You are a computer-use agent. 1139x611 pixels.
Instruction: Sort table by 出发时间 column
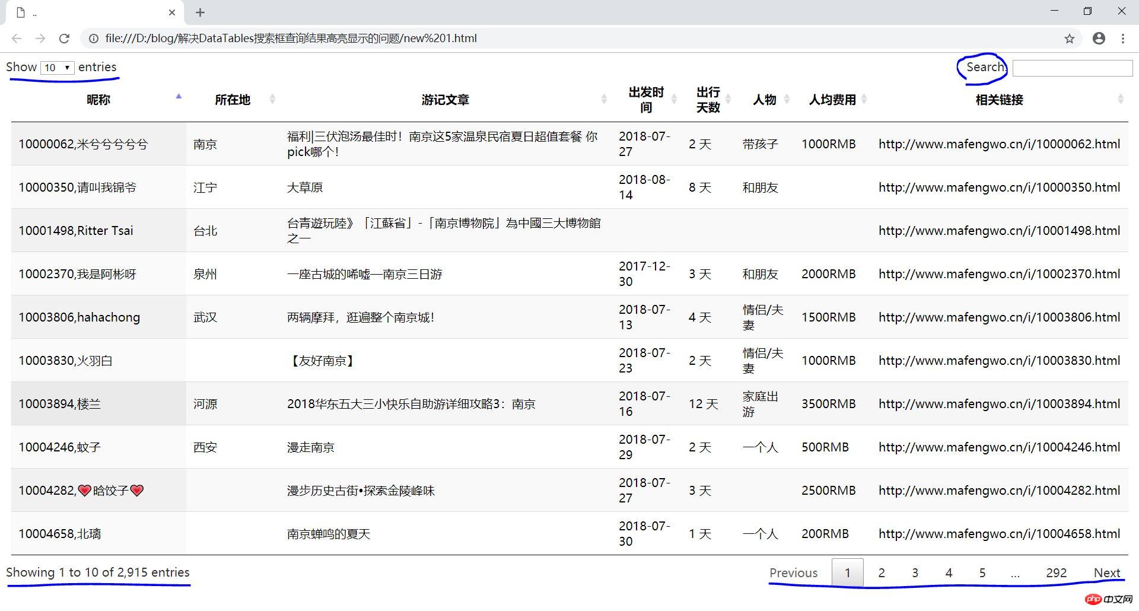click(645, 100)
